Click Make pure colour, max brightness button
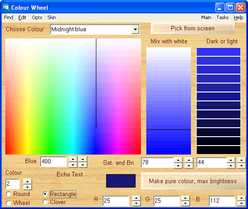This screenshot has height=209, width=248. tap(193, 181)
